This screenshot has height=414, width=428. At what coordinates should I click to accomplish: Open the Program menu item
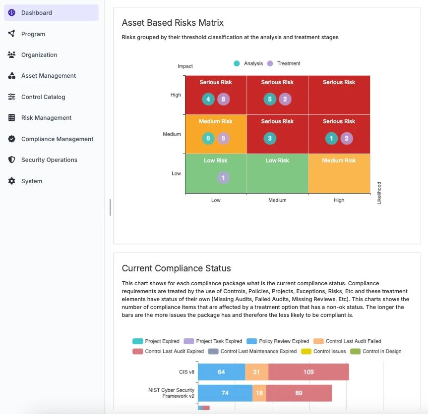pyautogui.click(x=51, y=34)
